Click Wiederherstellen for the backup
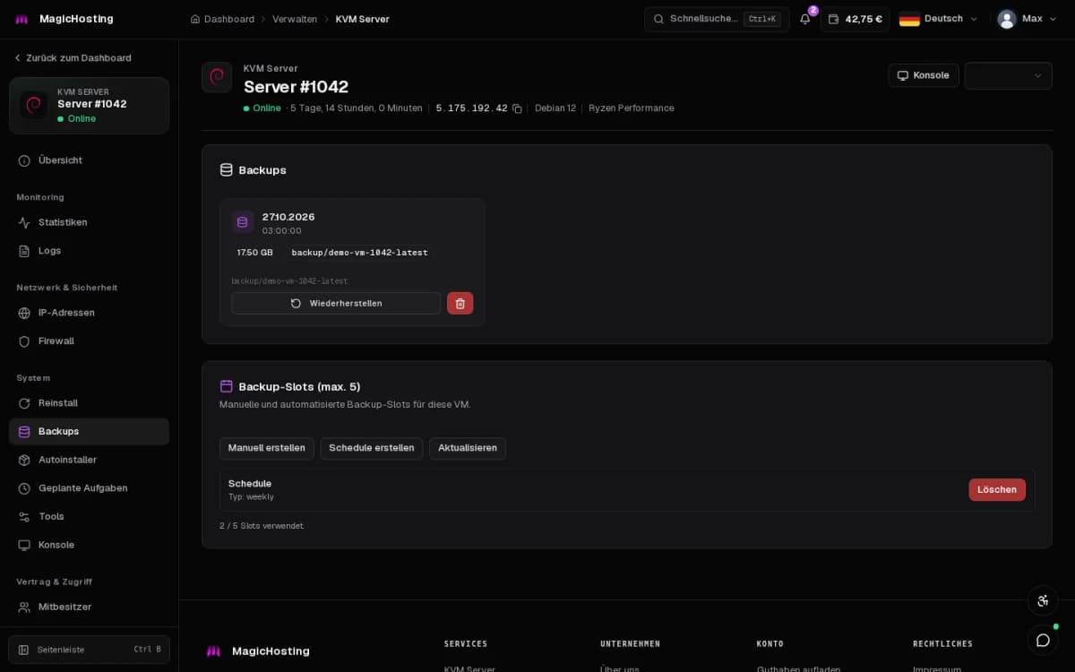This screenshot has height=672, width=1075. click(336, 303)
